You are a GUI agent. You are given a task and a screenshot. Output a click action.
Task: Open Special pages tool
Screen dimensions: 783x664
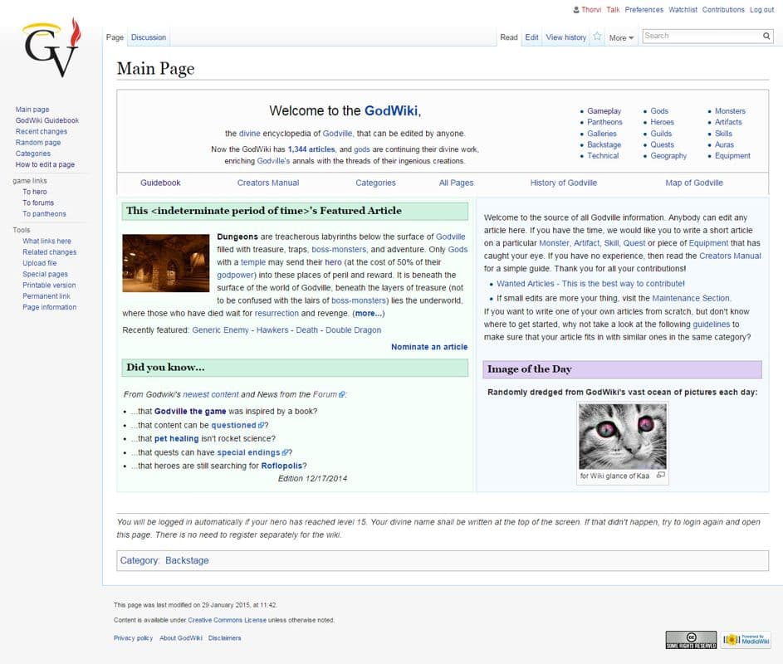coord(45,274)
